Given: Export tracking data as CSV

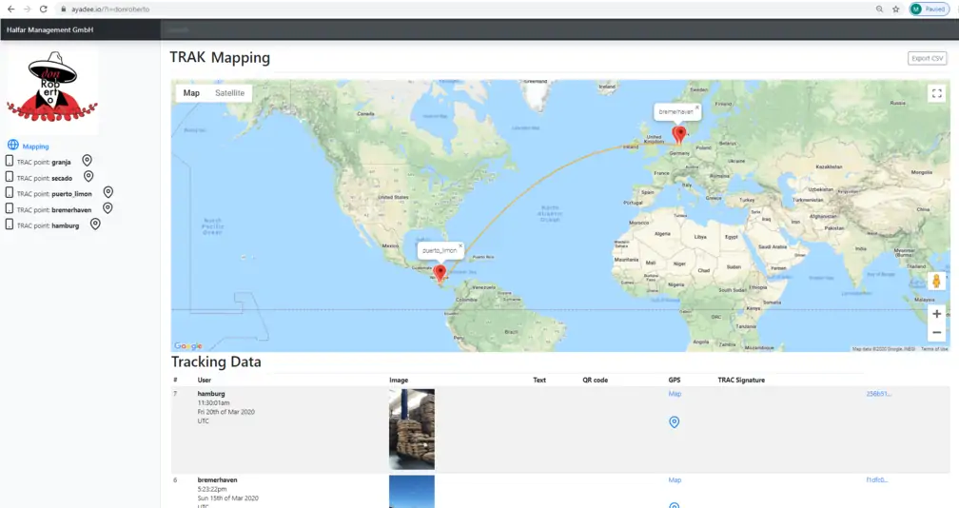Looking at the screenshot, I should coord(928,58).
